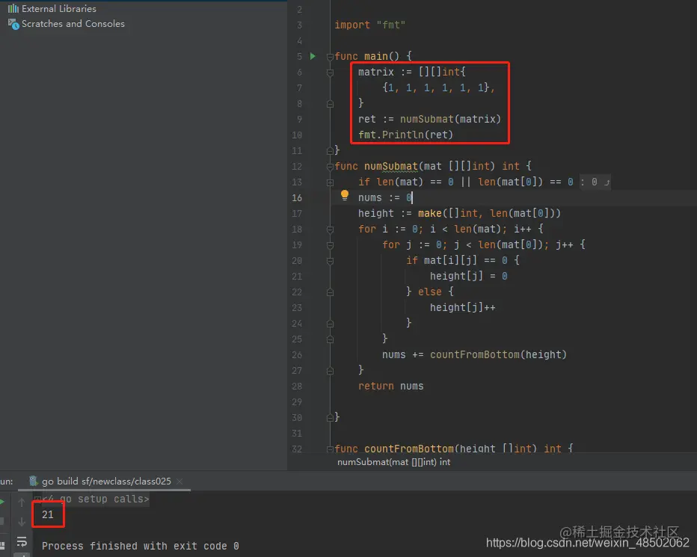The image size is (697, 557).
Task: Click the Go gopher icon on the run tab
Action: pos(34,481)
